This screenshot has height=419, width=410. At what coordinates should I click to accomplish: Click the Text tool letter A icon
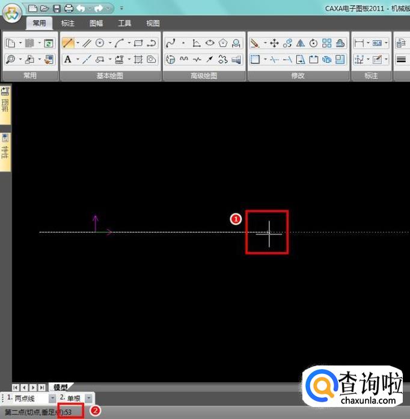67,60
